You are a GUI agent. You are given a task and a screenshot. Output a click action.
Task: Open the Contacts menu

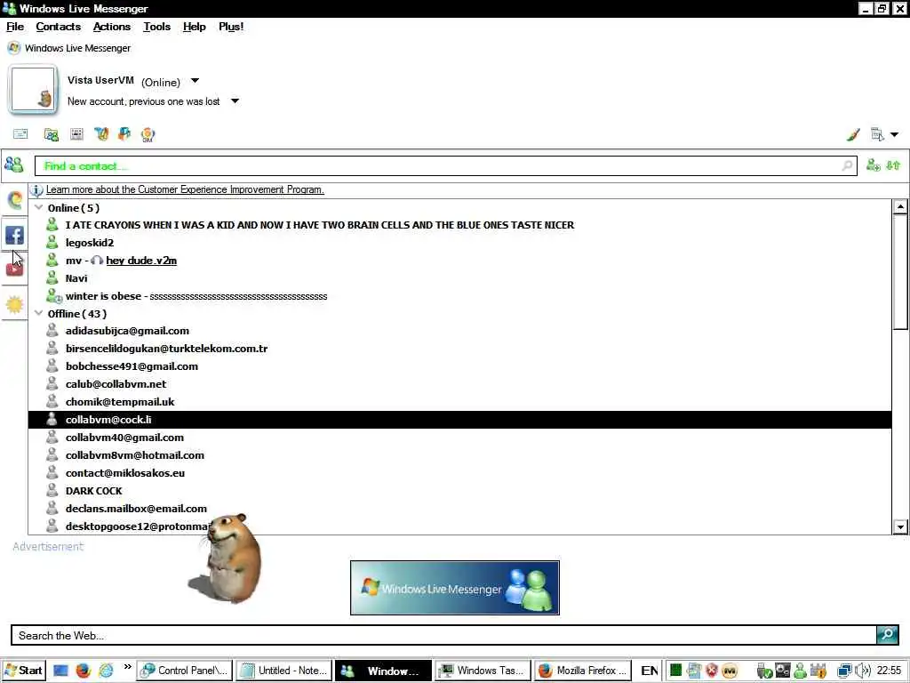click(x=58, y=27)
